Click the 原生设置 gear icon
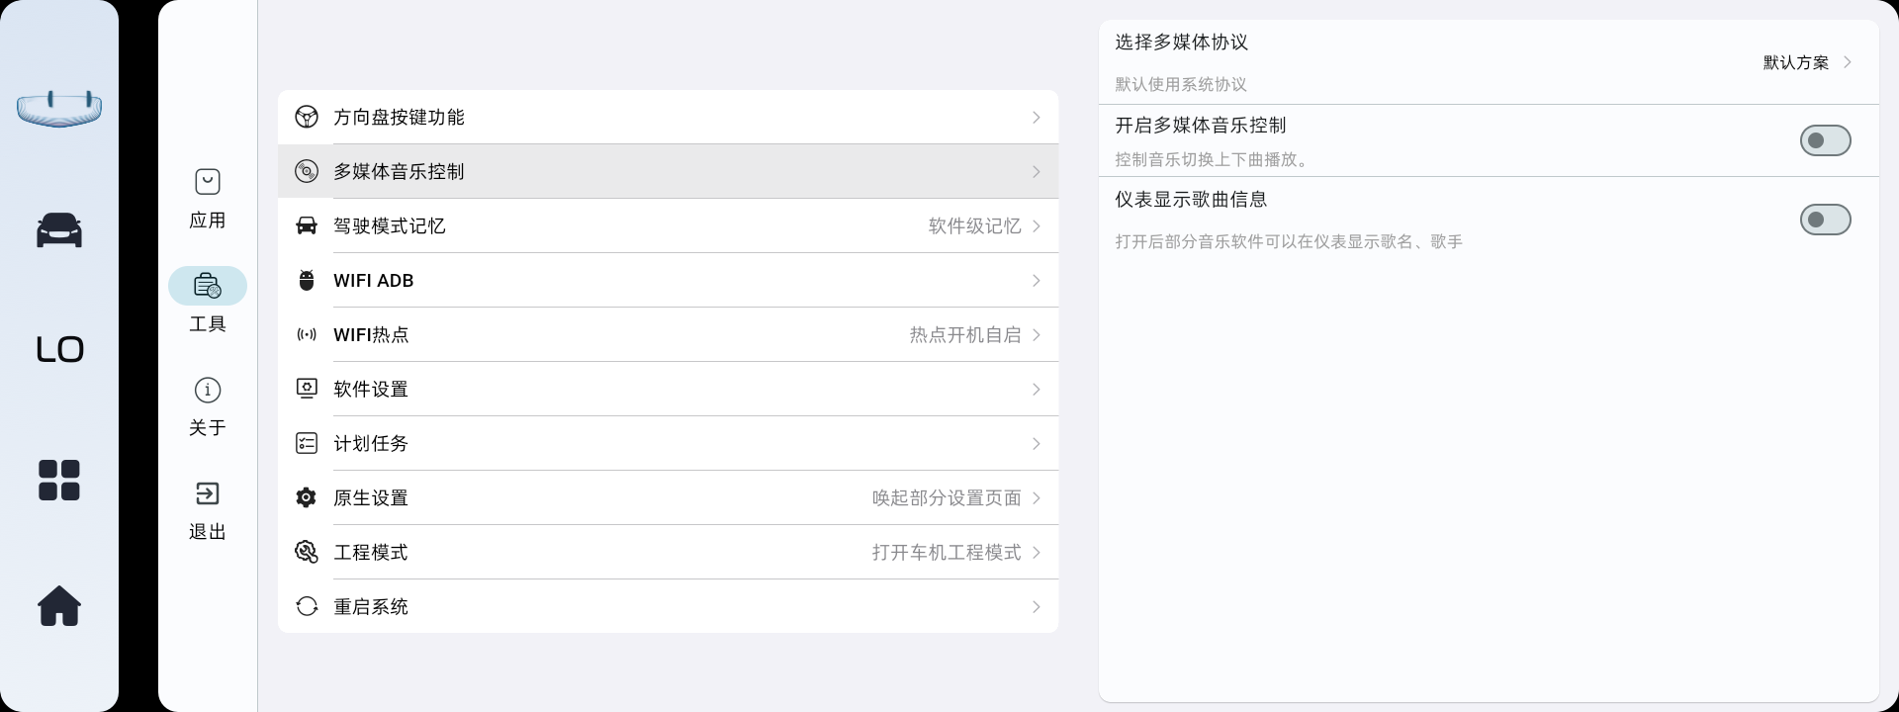Viewport: 1899px width, 712px height. click(x=307, y=498)
